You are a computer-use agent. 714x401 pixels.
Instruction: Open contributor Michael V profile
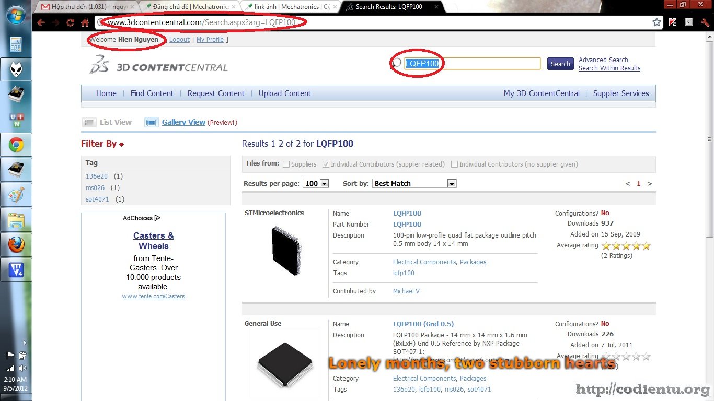click(406, 291)
